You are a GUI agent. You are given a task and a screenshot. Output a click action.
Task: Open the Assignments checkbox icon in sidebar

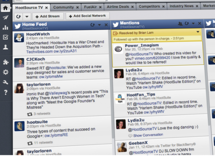click(x=6, y=37)
